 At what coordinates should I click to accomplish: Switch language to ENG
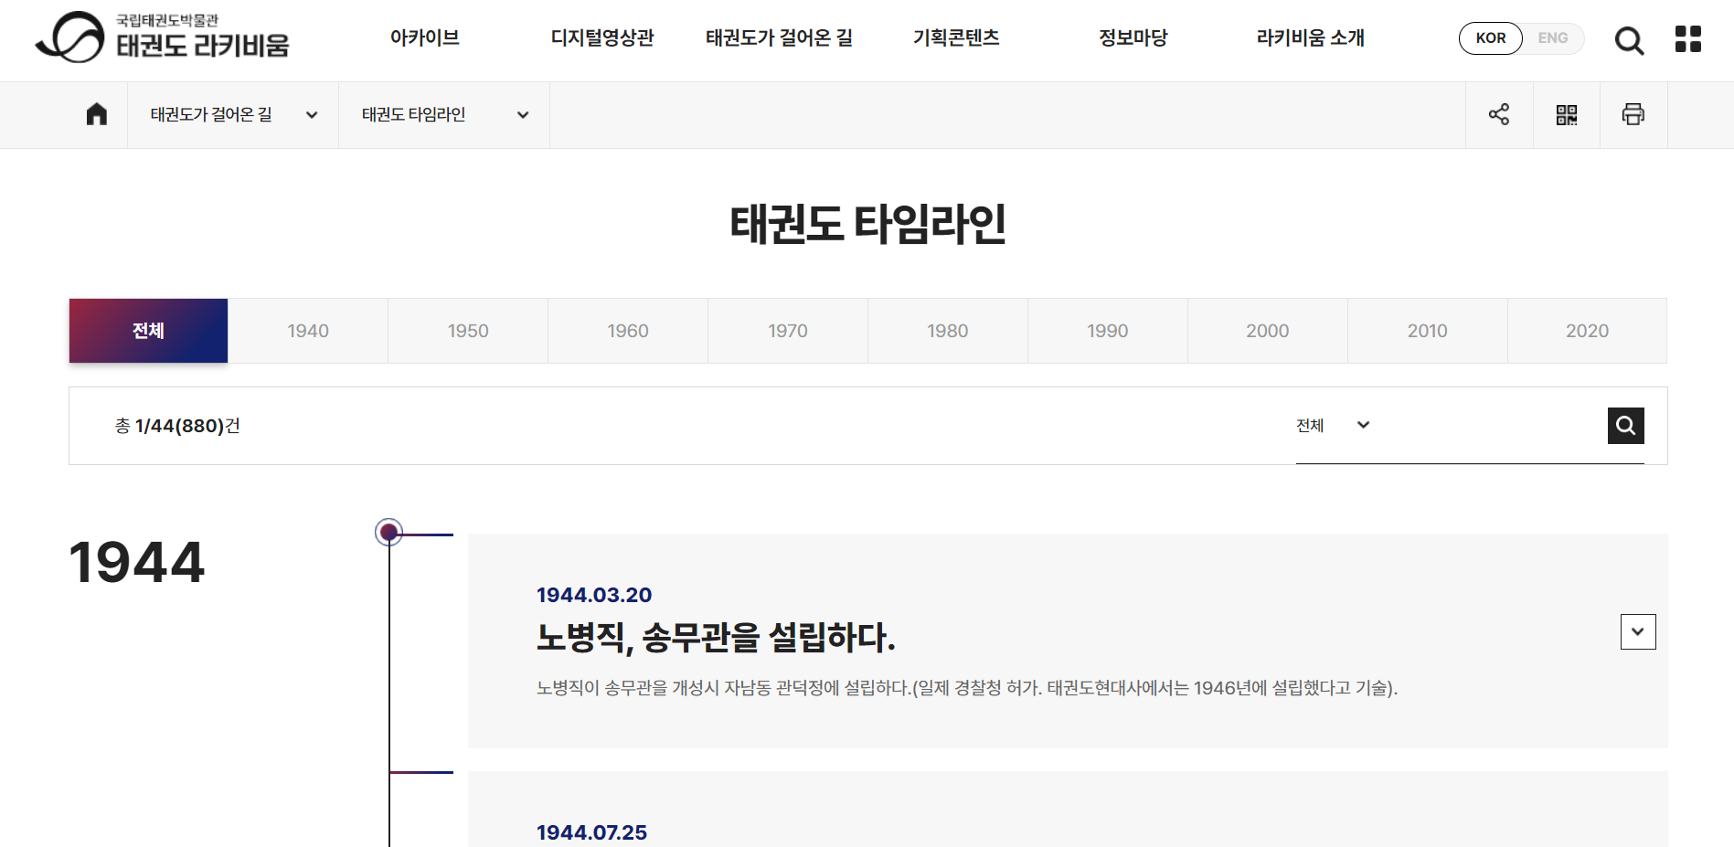[1552, 38]
